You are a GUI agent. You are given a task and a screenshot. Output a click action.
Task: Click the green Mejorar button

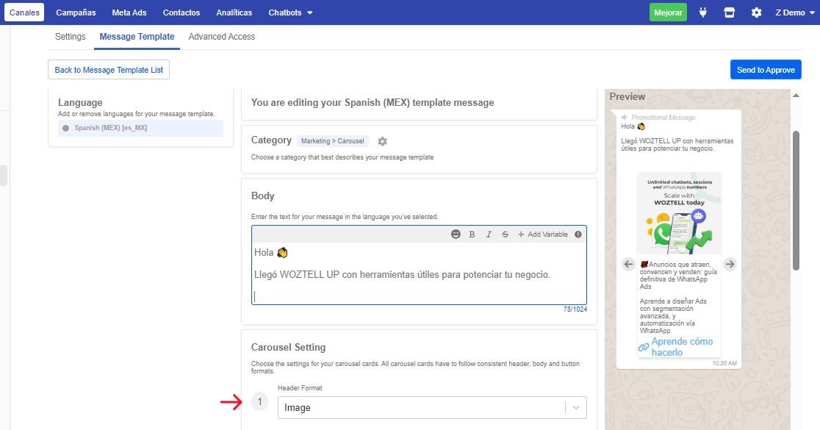pos(668,12)
